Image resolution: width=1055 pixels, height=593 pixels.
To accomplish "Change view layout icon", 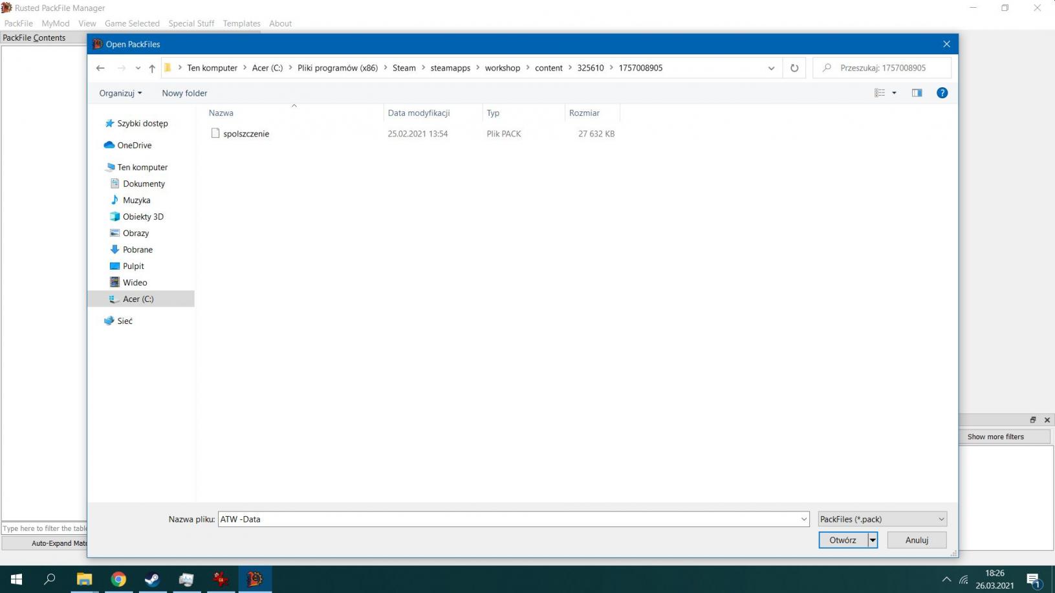I will [880, 93].
